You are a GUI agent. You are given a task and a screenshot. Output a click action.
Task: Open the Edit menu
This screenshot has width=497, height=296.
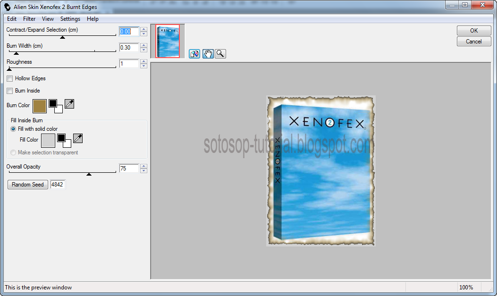[12, 19]
